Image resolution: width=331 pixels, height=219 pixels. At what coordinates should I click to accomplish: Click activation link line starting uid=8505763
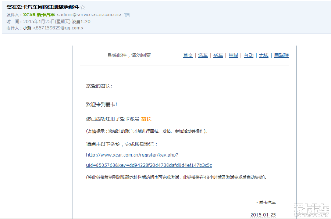click(x=149, y=165)
